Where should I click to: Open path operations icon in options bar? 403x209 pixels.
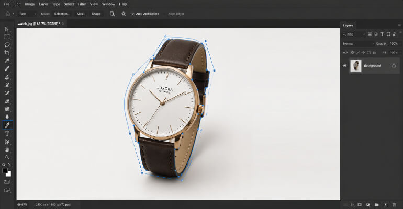click(x=113, y=14)
